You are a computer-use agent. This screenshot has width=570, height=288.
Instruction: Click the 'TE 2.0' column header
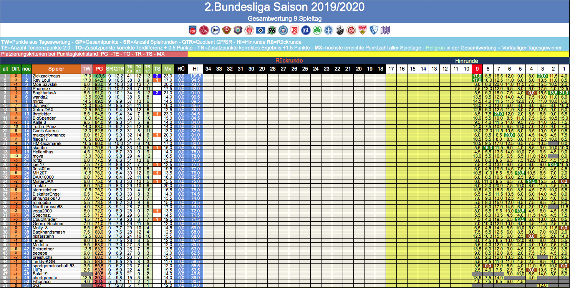tap(129, 69)
